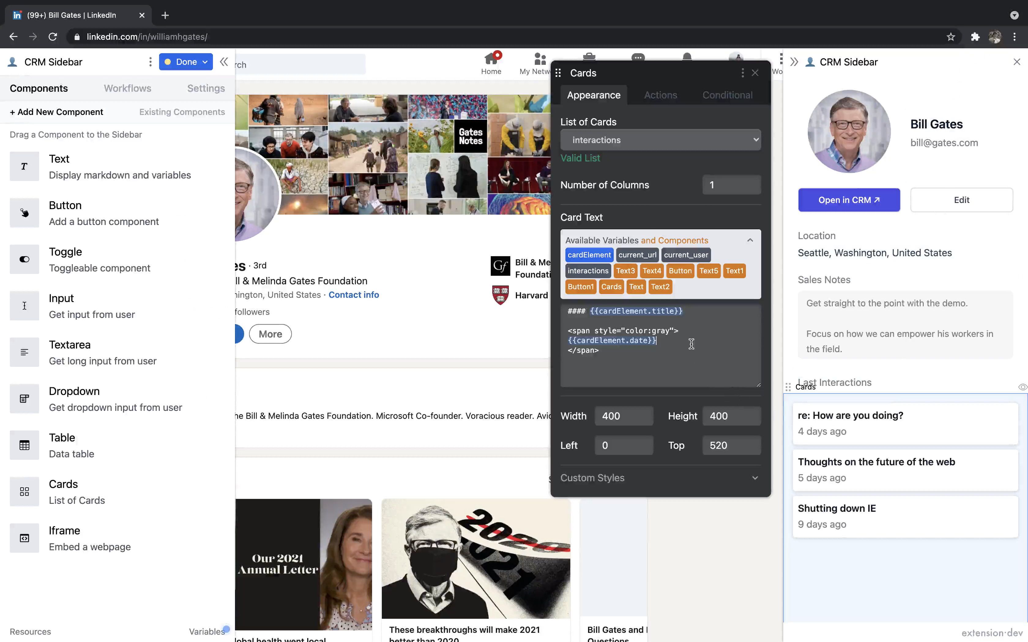Open the 'Shutting down IE' card

click(905, 516)
